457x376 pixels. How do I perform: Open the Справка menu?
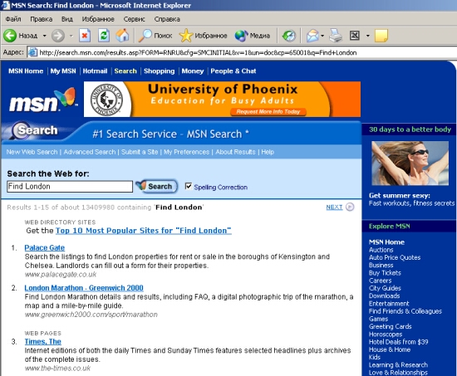point(167,19)
